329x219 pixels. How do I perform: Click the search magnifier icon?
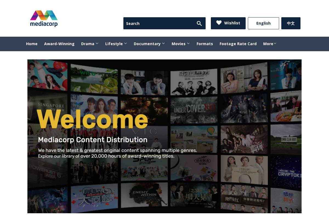tap(199, 23)
